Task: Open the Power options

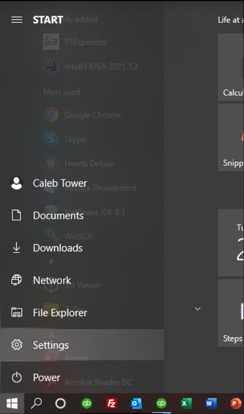Action: coord(82,377)
